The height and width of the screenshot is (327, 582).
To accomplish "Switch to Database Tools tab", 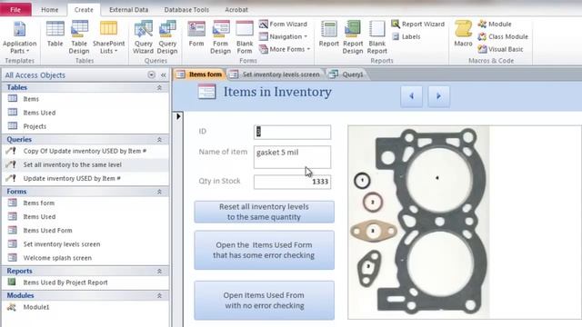I will (186, 10).
